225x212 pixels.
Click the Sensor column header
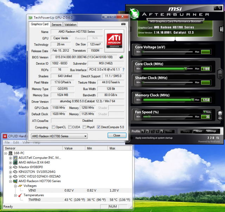(33, 148)
